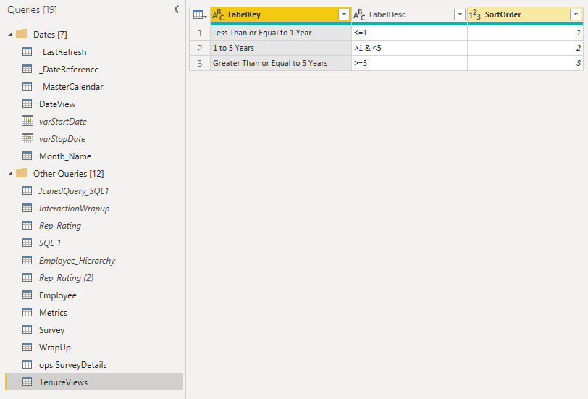Click the Other Queries folder icon
This screenshot has height=399, width=588.
click(22, 173)
